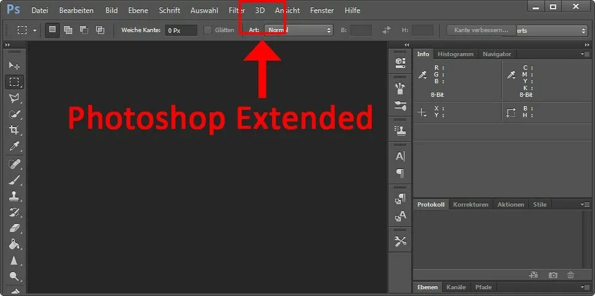Viewport: 595px width, 296px height.
Task: Click the Protokoll panel vertical scrollbar
Action: coord(586,239)
